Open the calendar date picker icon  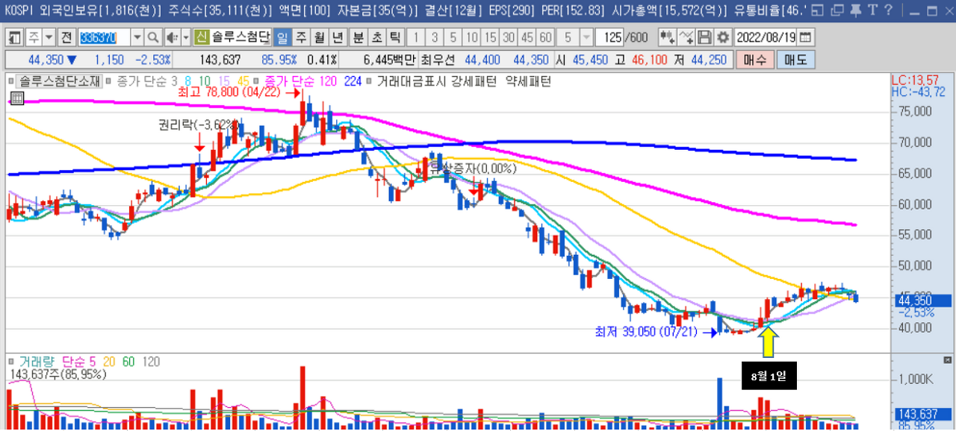(x=805, y=37)
